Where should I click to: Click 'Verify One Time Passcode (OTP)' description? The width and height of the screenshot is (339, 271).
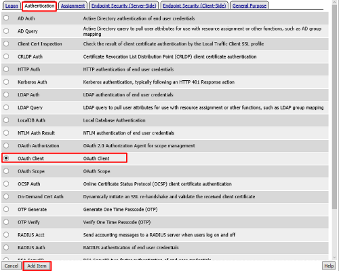click(117, 222)
